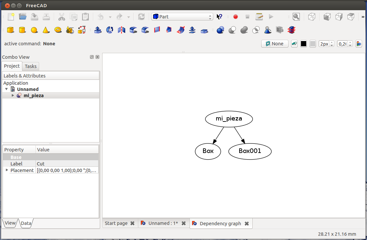This screenshot has width=367, height=240.
Task: Click the Extrude tool icon
Action: click(x=98, y=30)
